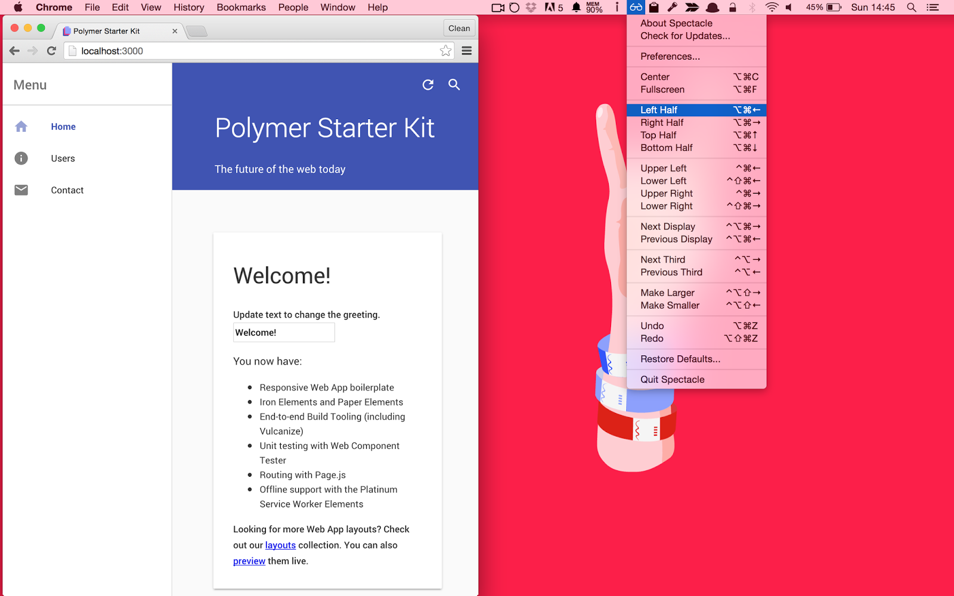
Task: Open Spotlight search magnifier in the menu bar
Action: point(912,7)
